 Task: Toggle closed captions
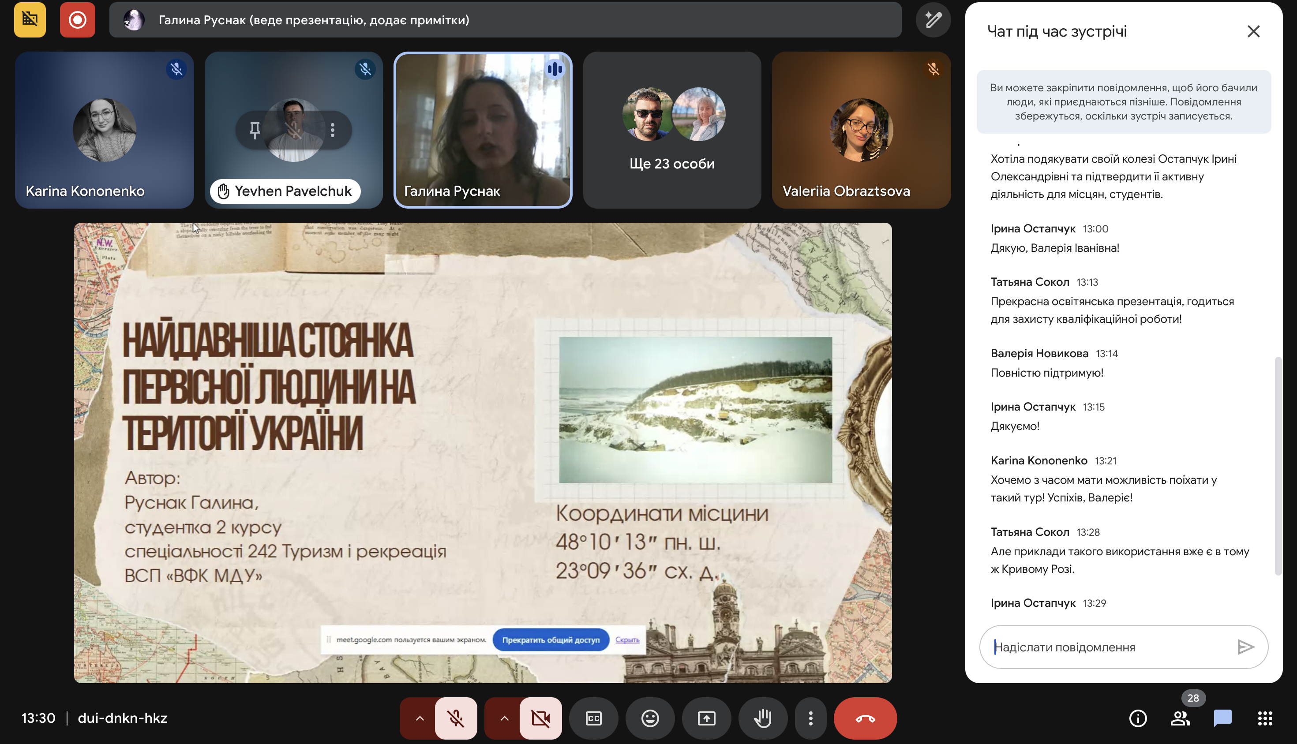tap(593, 718)
